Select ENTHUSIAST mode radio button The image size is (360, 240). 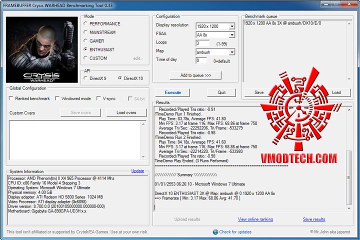85,49
